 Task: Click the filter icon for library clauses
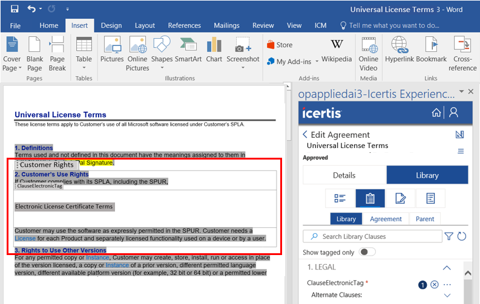pos(449,236)
